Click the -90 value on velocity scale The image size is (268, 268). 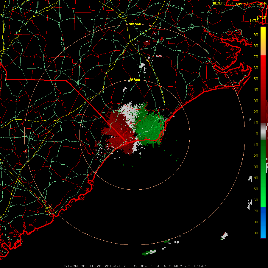(x=255, y=233)
